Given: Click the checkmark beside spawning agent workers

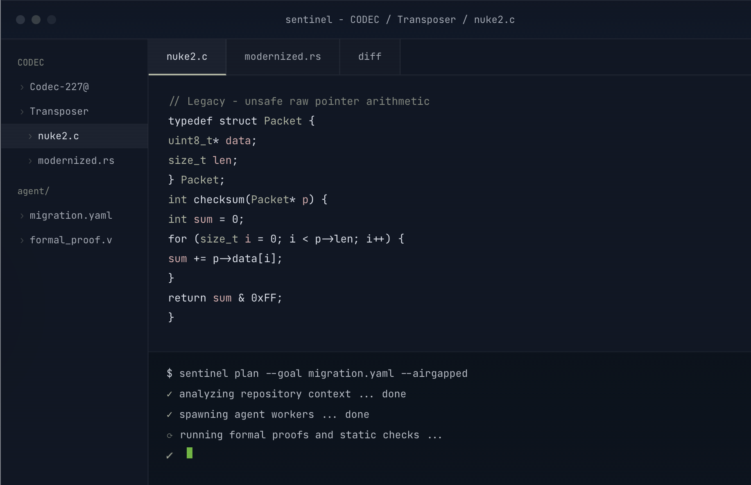Looking at the screenshot, I should pyautogui.click(x=170, y=415).
